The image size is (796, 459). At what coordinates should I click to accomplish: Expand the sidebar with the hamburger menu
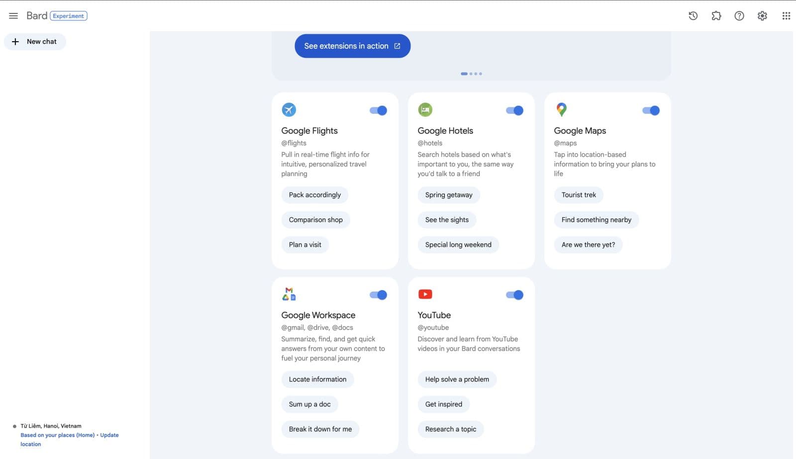13,15
